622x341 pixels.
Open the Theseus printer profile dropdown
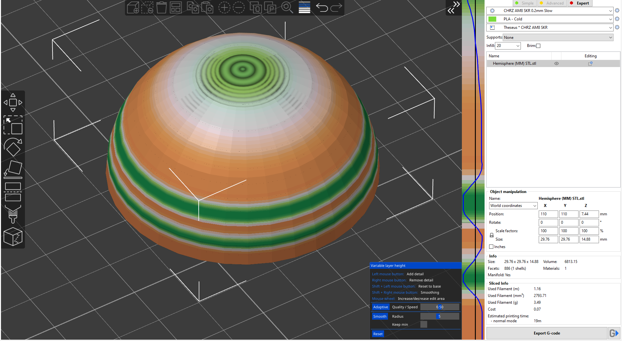click(550, 28)
